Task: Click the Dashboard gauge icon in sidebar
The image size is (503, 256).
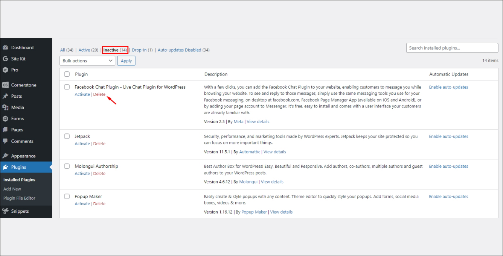Action: point(5,48)
